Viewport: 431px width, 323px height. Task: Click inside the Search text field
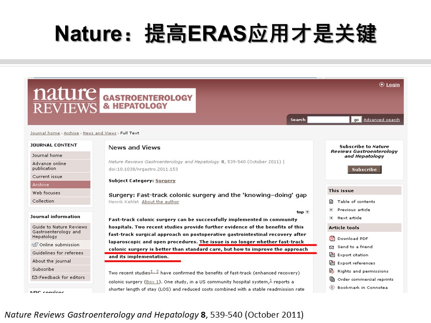coord(328,120)
